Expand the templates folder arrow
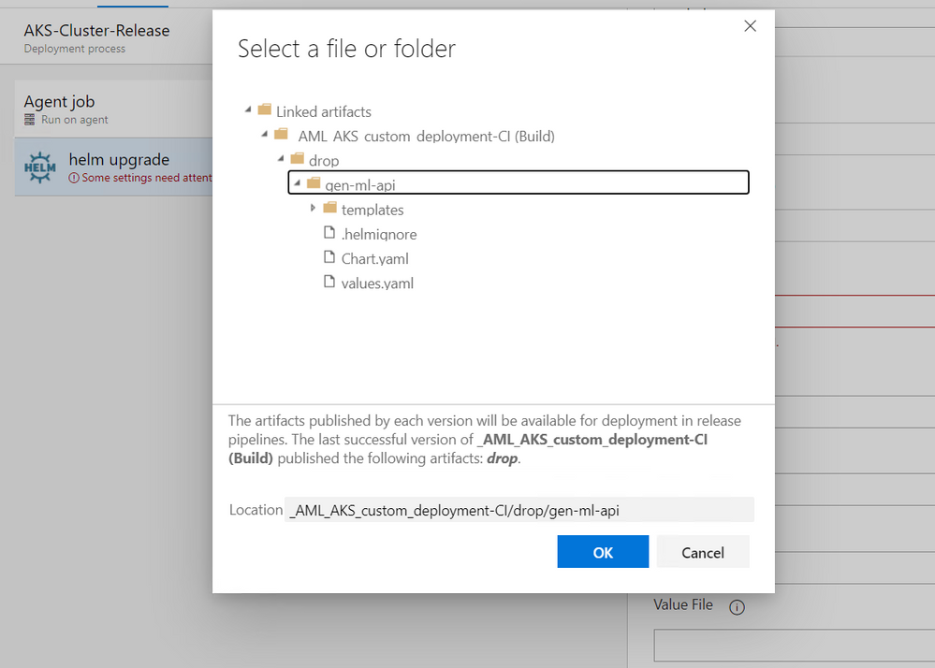 313,208
